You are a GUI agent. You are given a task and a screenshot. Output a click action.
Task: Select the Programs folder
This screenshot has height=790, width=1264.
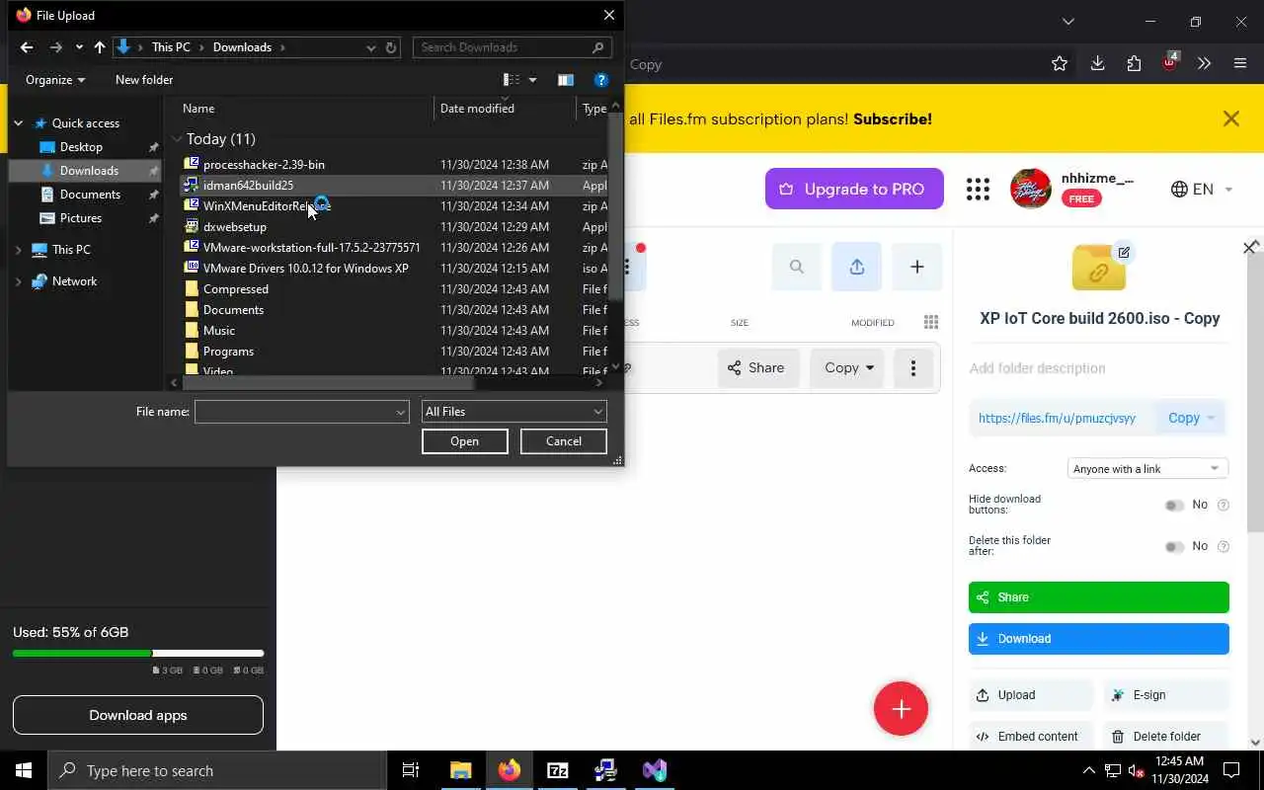228,352
